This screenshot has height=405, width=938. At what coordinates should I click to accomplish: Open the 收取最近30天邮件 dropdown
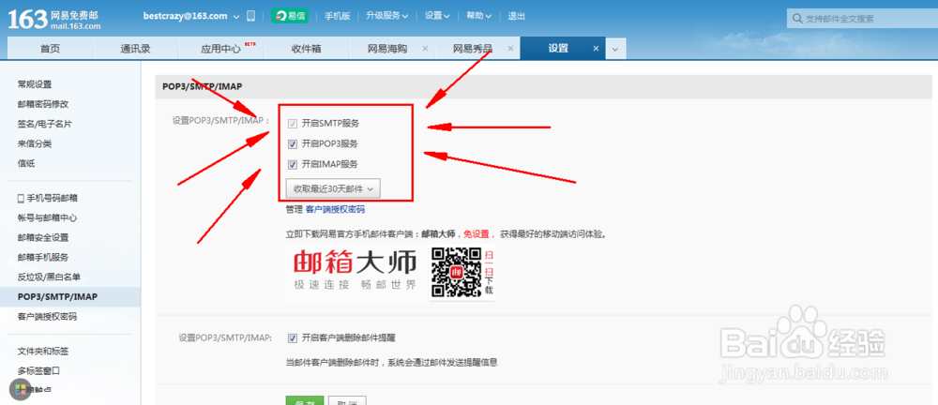pyautogui.click(x=333, y=188)
